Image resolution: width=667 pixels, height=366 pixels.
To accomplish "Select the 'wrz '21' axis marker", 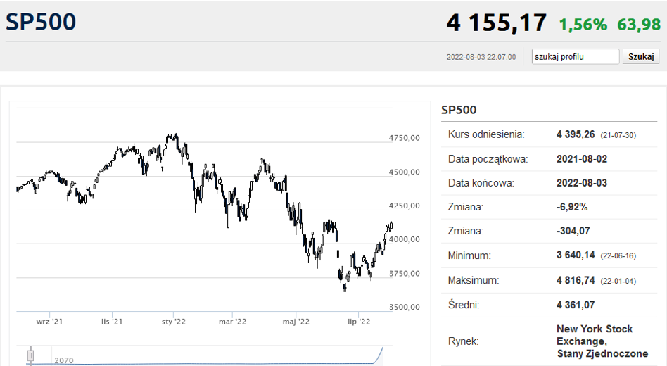I will 49,322.
